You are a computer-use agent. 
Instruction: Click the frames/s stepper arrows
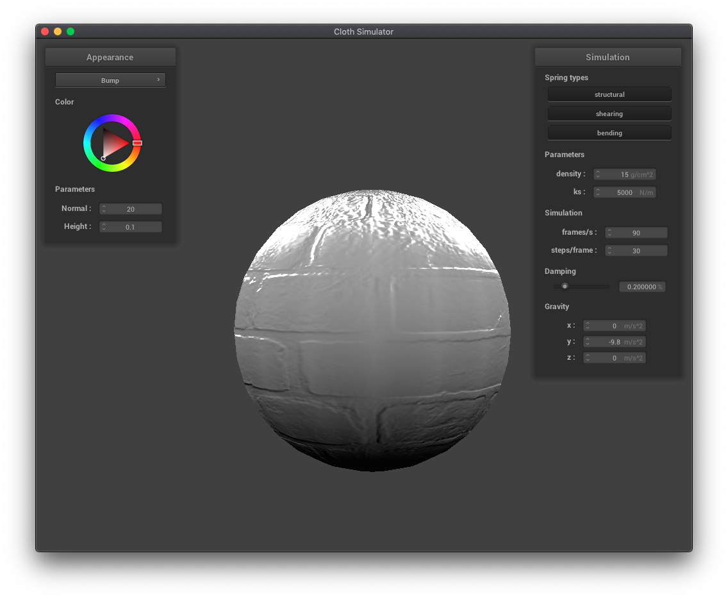coord(609,232)
